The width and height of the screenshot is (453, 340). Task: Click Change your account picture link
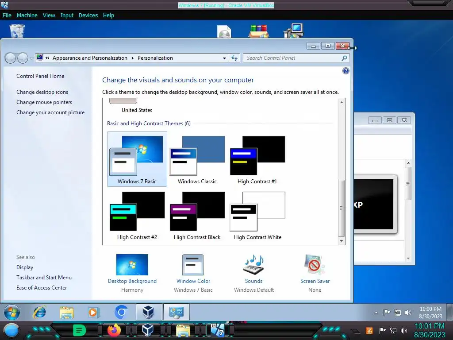click(50, 112)
